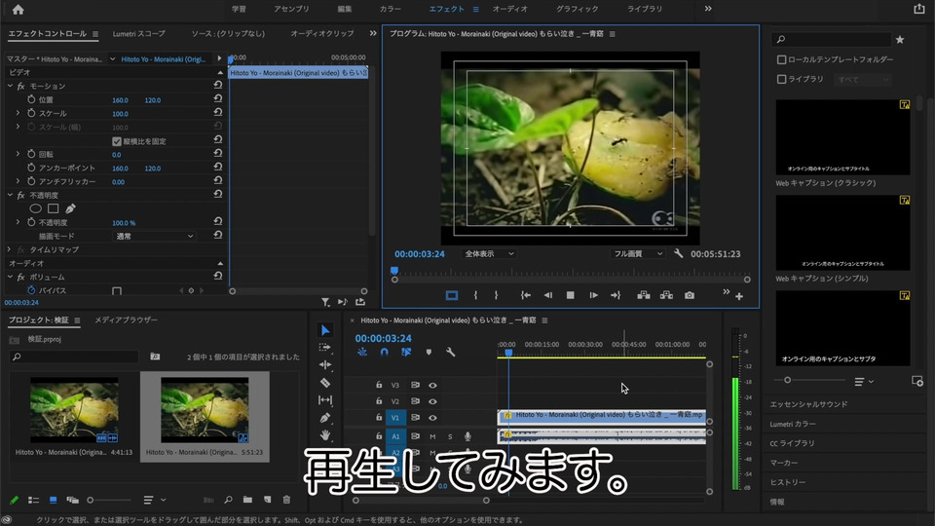Select the Track Select Forward tool
Viewport: 935px width, 526px height.
(x=325, y=347)
